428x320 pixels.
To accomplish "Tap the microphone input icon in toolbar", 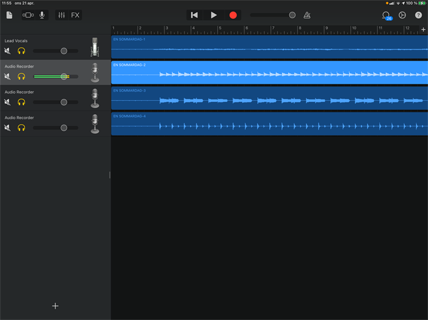I will point(42,15).
